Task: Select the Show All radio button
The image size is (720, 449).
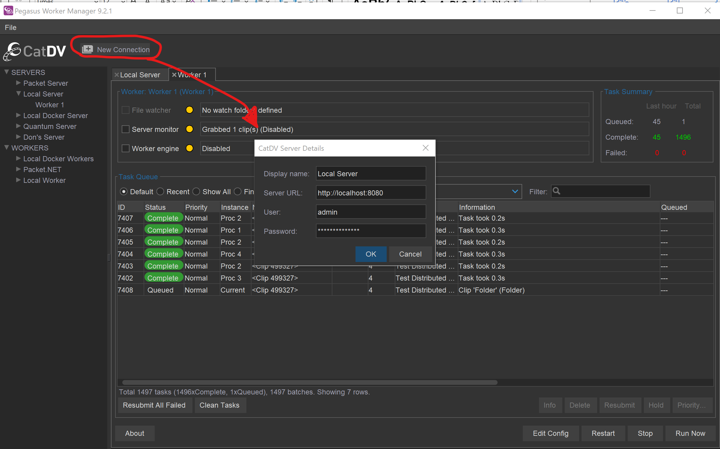Action: point(196,192)
